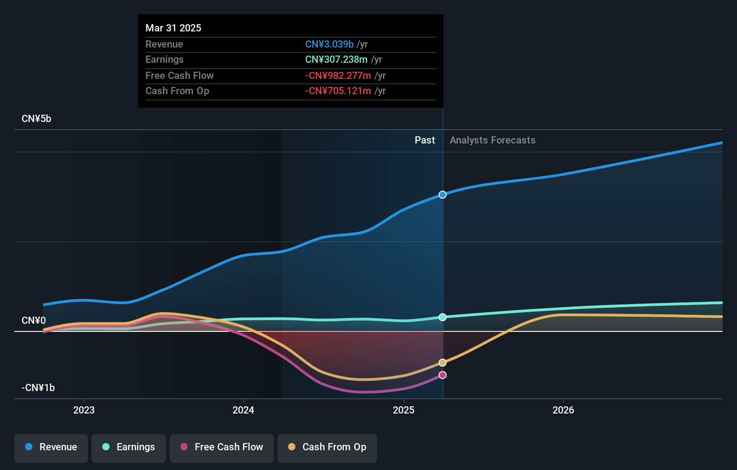Click the Cash From Op label in tooltip
This screenshot has width=737, height=470.
[x=177, y=91]
